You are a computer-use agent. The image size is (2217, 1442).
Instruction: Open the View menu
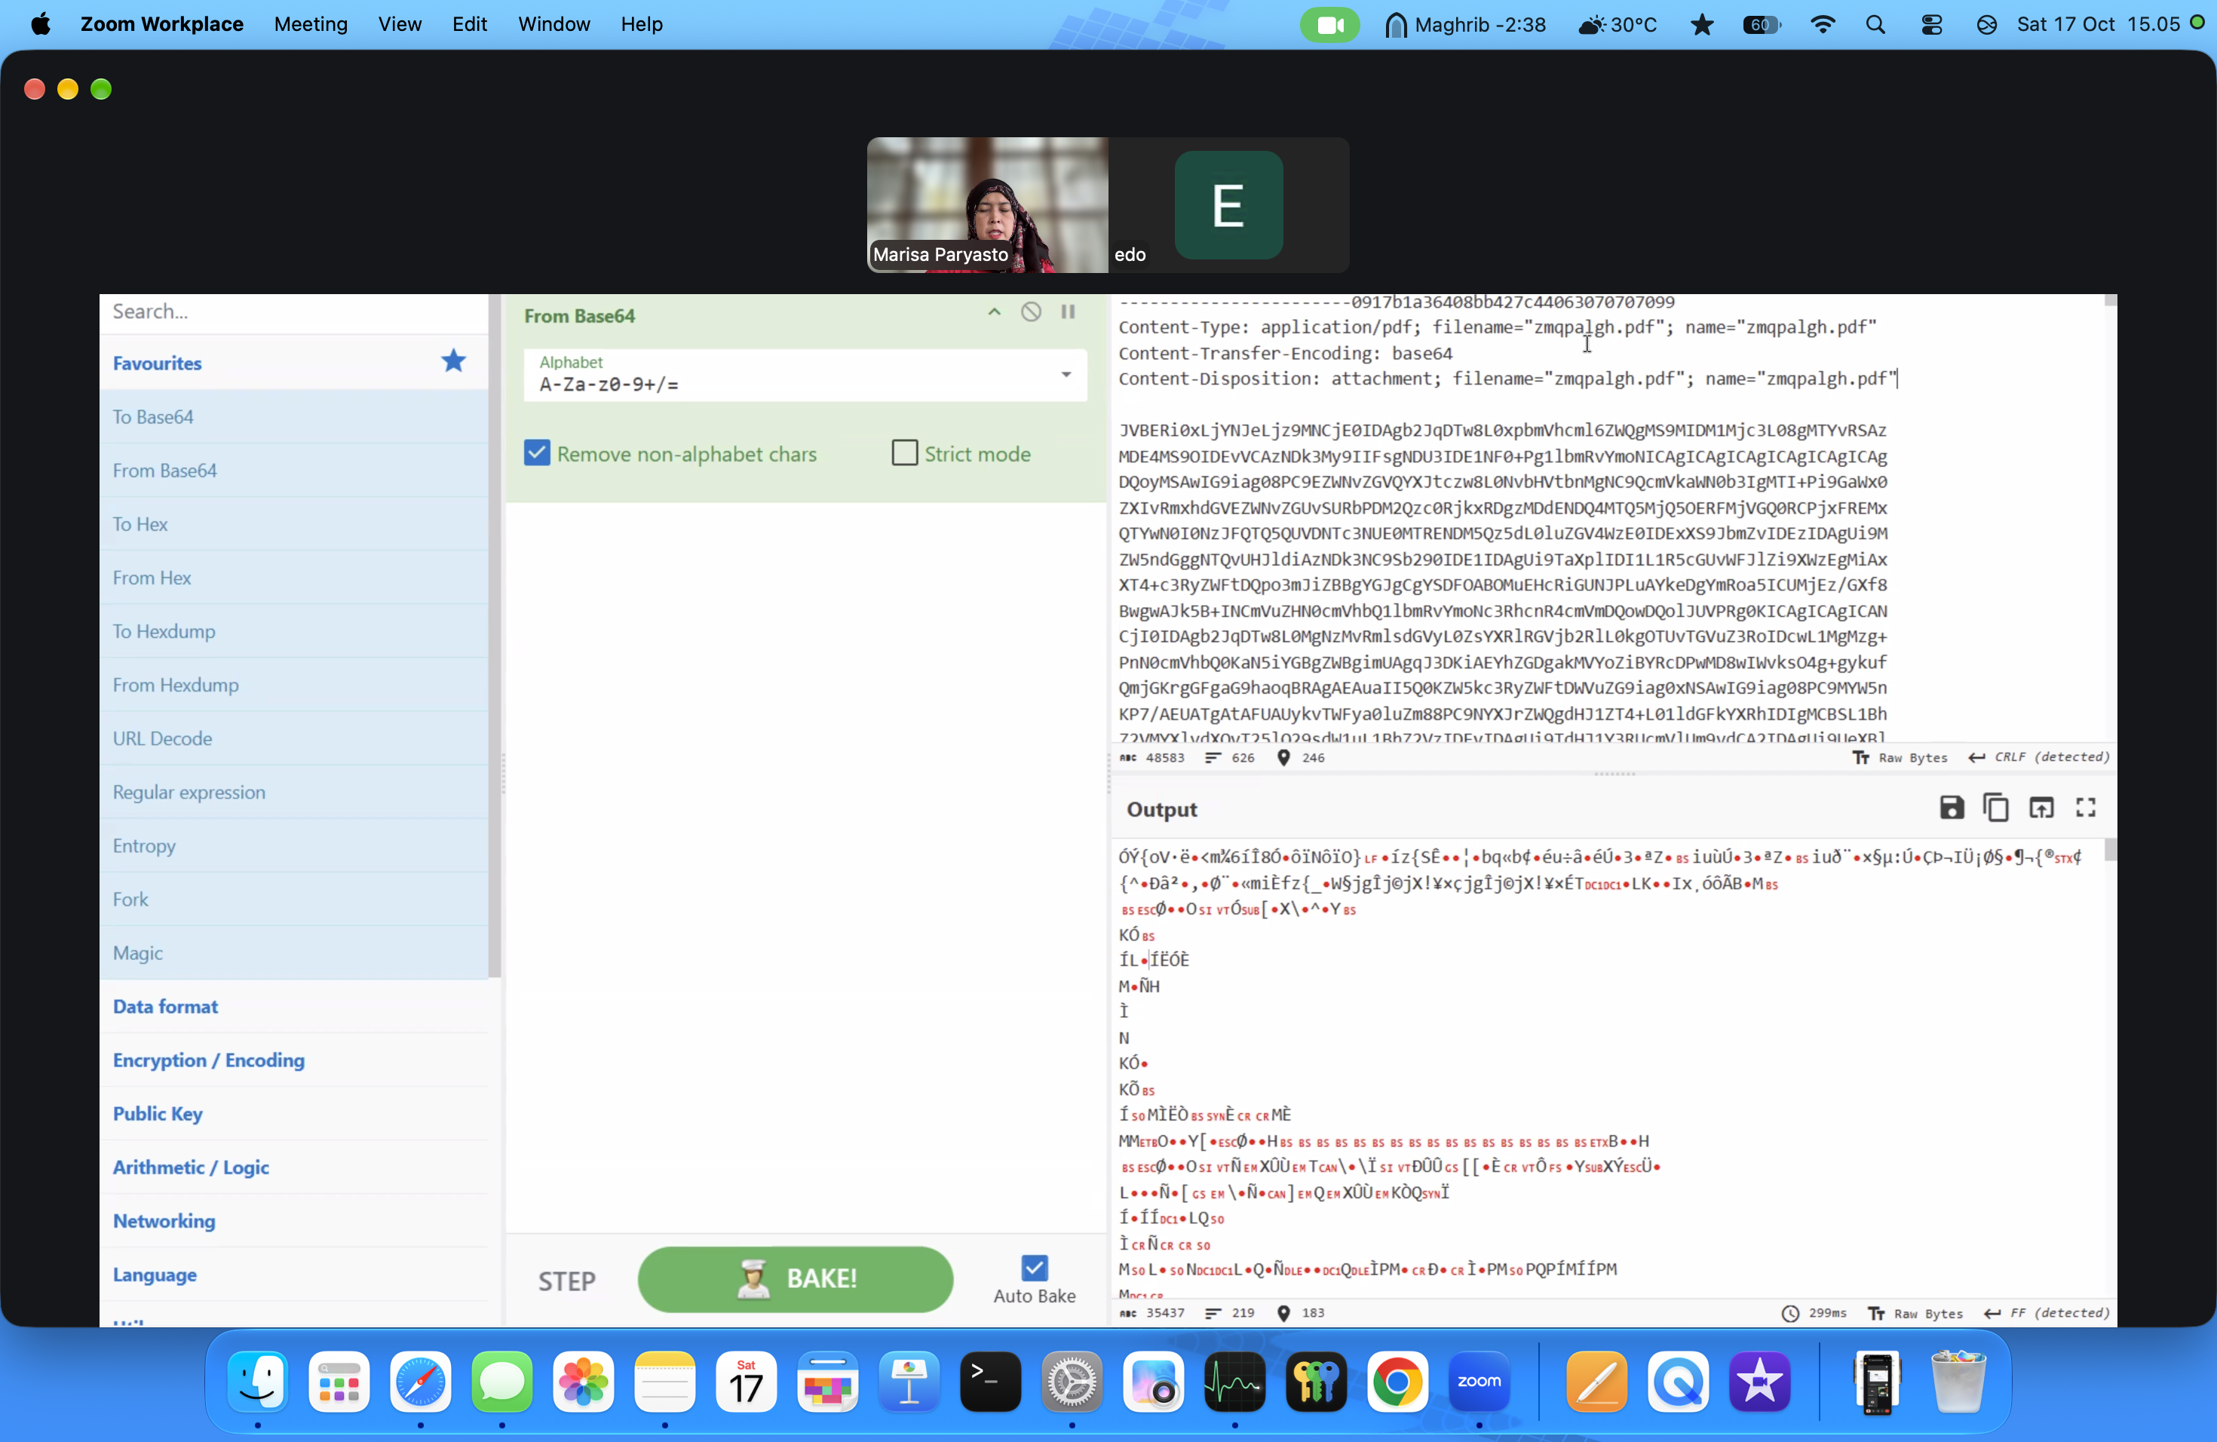coord(400,24)
